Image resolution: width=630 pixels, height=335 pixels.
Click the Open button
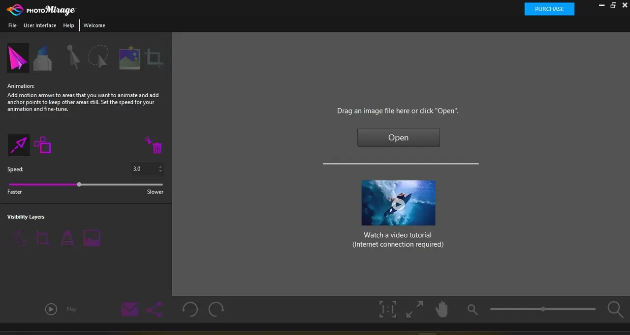398,138
